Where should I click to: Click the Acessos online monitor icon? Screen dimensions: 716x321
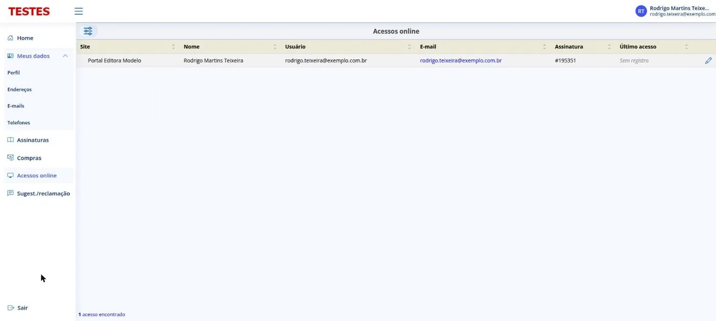11,176
